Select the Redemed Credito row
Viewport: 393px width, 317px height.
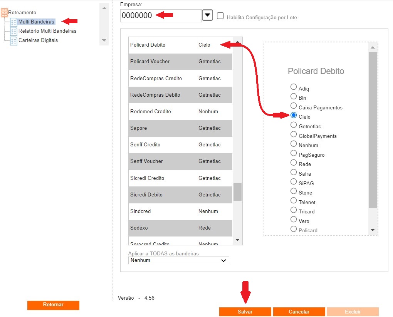(x=180, y=112)
